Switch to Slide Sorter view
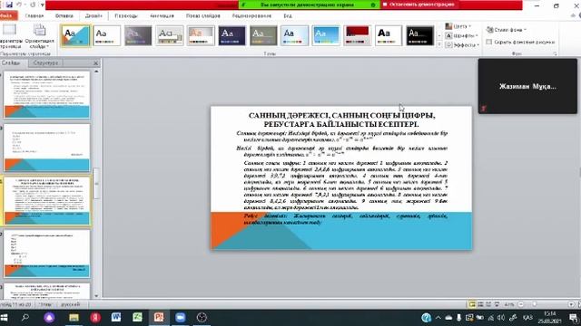Image resolution: width=581 pixels, height=326 pixels. tap(480, 304)
